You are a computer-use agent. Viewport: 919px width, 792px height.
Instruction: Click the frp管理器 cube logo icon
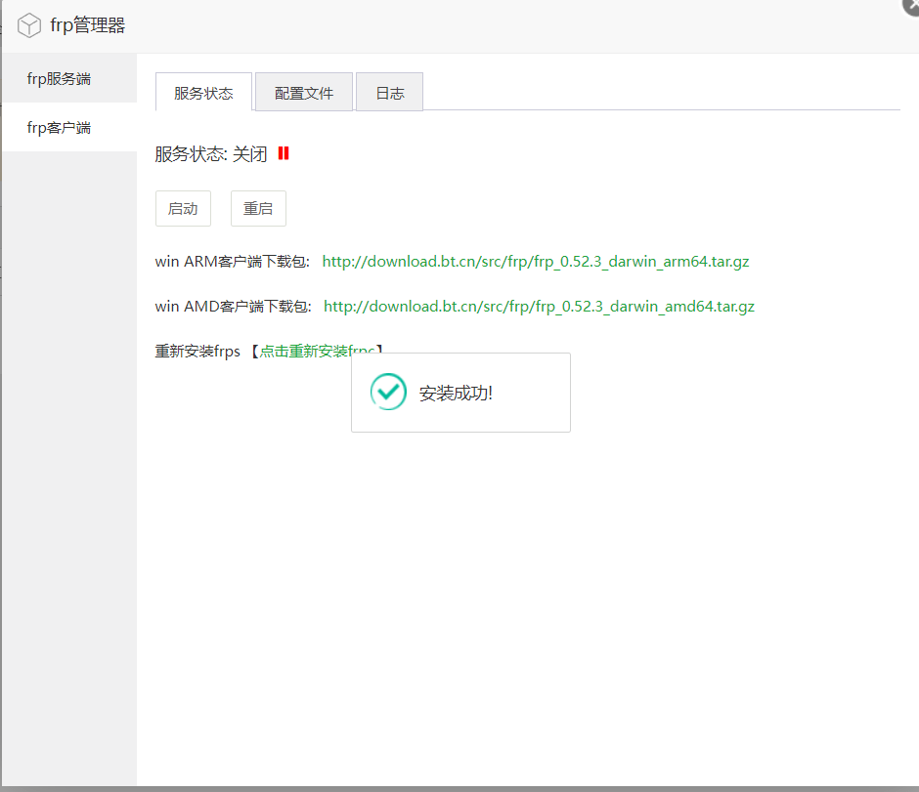[30, 26]
